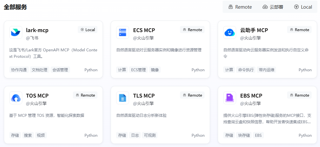
Task: Click Python label on ECS MCP card
Action: coord(198,70)
